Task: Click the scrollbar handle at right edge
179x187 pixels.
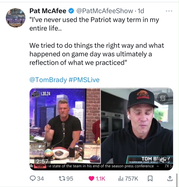Action: [x=177, y=180]
